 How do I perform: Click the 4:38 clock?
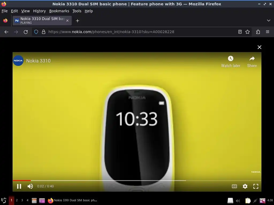pyautogui.click(x=270, y=200)
